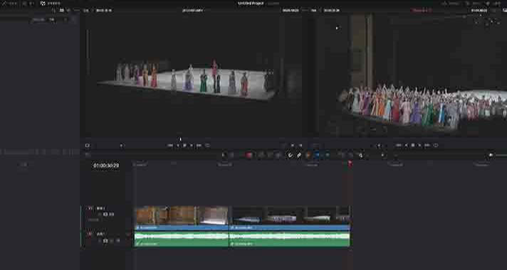Image resolution: width=507 pixels, height=270 pixels.
Task: Open the Media Pool tab at top left
Action: point(10,4)
